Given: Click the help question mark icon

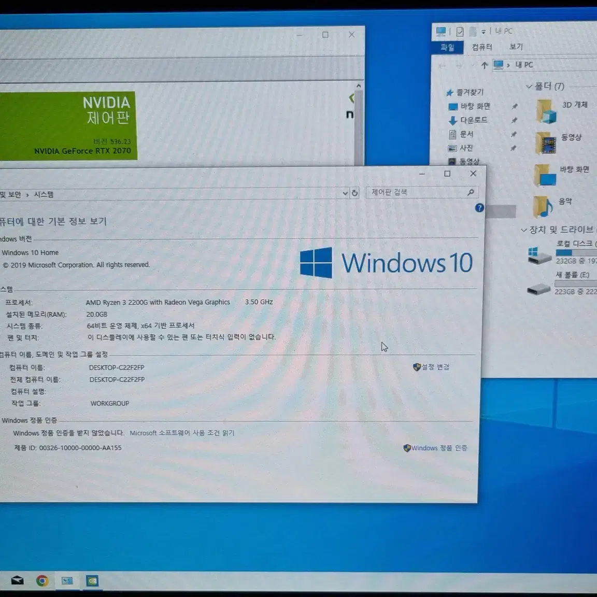Looking at the screenshot, I should [479, 207].
